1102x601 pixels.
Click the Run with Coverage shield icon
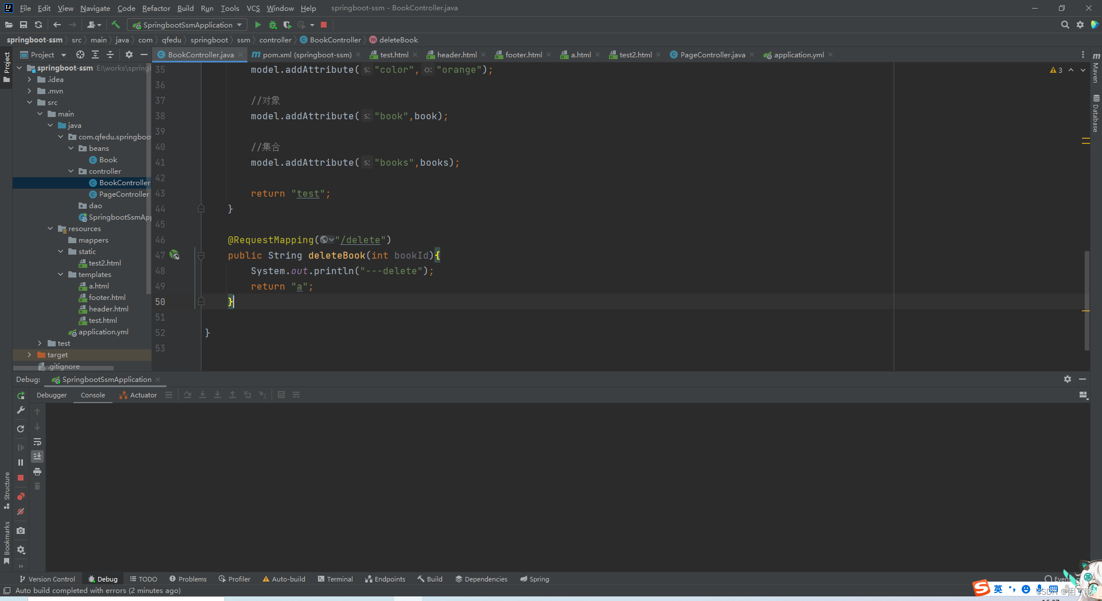288,25
